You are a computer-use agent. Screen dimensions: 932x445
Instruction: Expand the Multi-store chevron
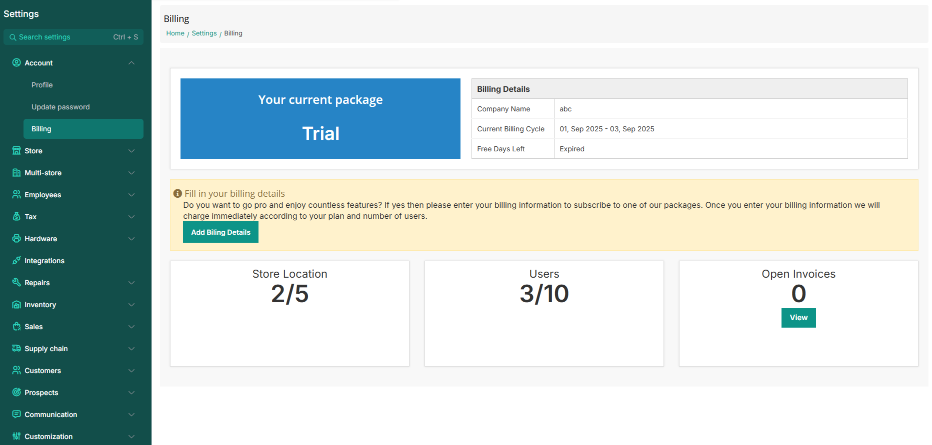click(131, 173)
